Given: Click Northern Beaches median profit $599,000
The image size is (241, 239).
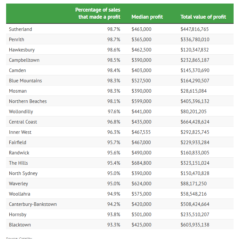Looking at the screenshot, I should coord(141,101).
